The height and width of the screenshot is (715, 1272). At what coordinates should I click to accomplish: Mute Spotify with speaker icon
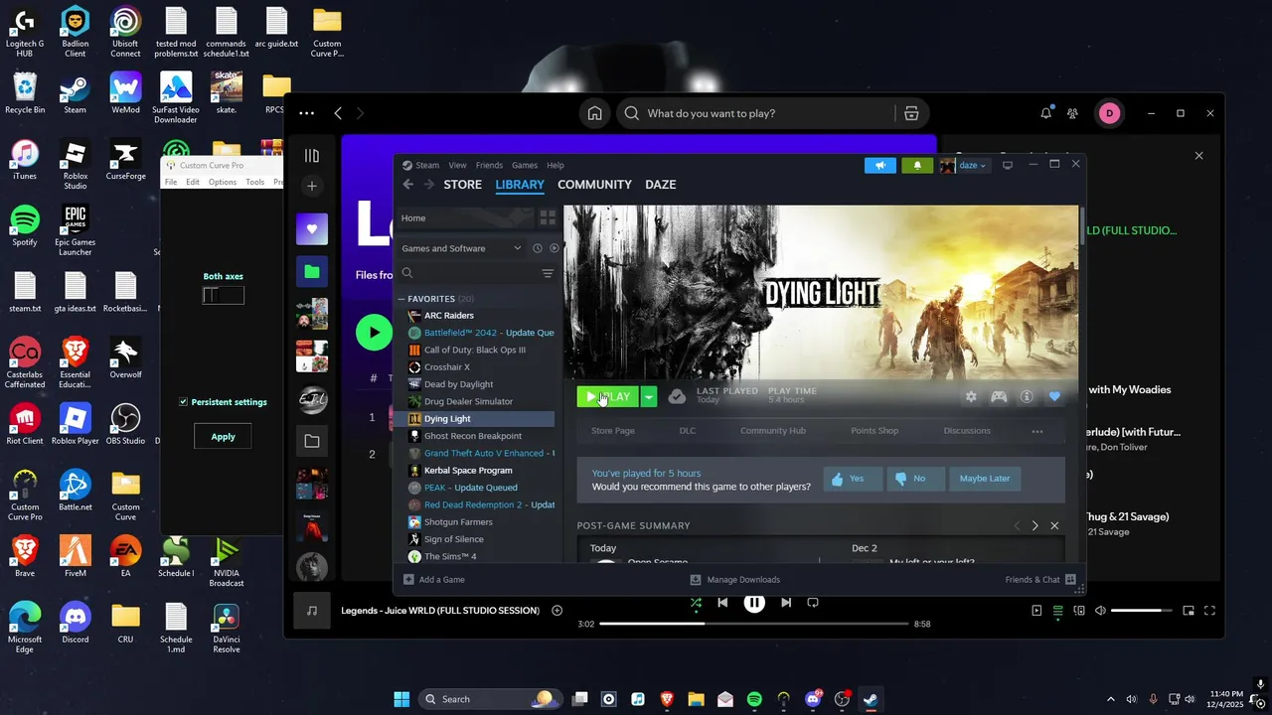click(x=1100, y=611)
